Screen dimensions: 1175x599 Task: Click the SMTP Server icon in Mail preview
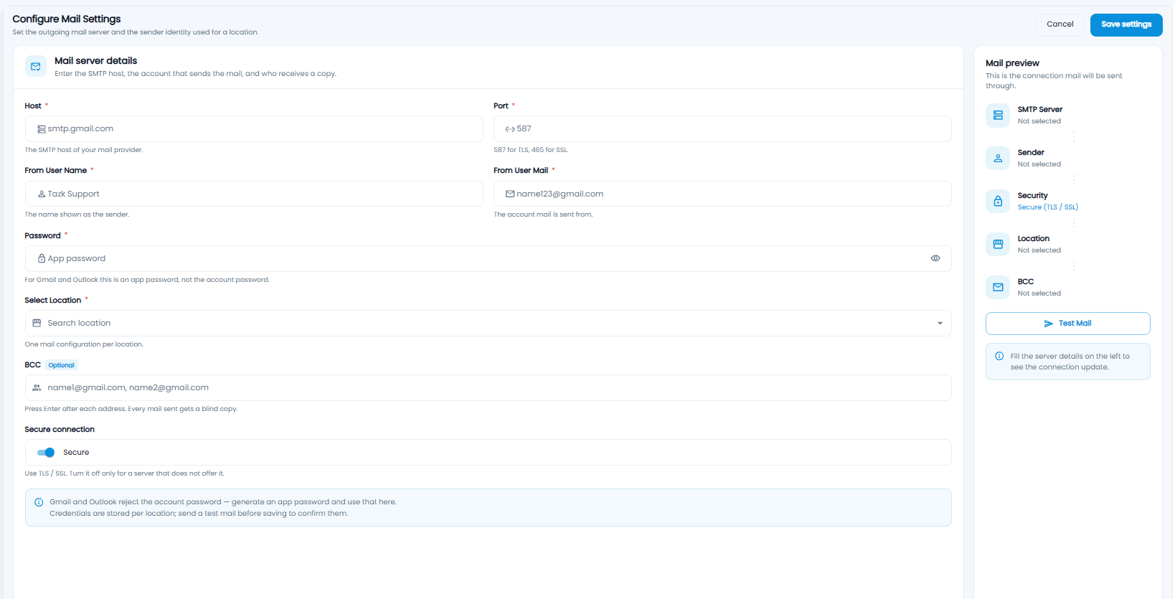point(998,115)
